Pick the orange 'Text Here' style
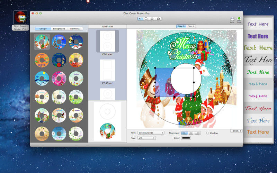Viewport: 277px width, 173px height. point(258,132)
